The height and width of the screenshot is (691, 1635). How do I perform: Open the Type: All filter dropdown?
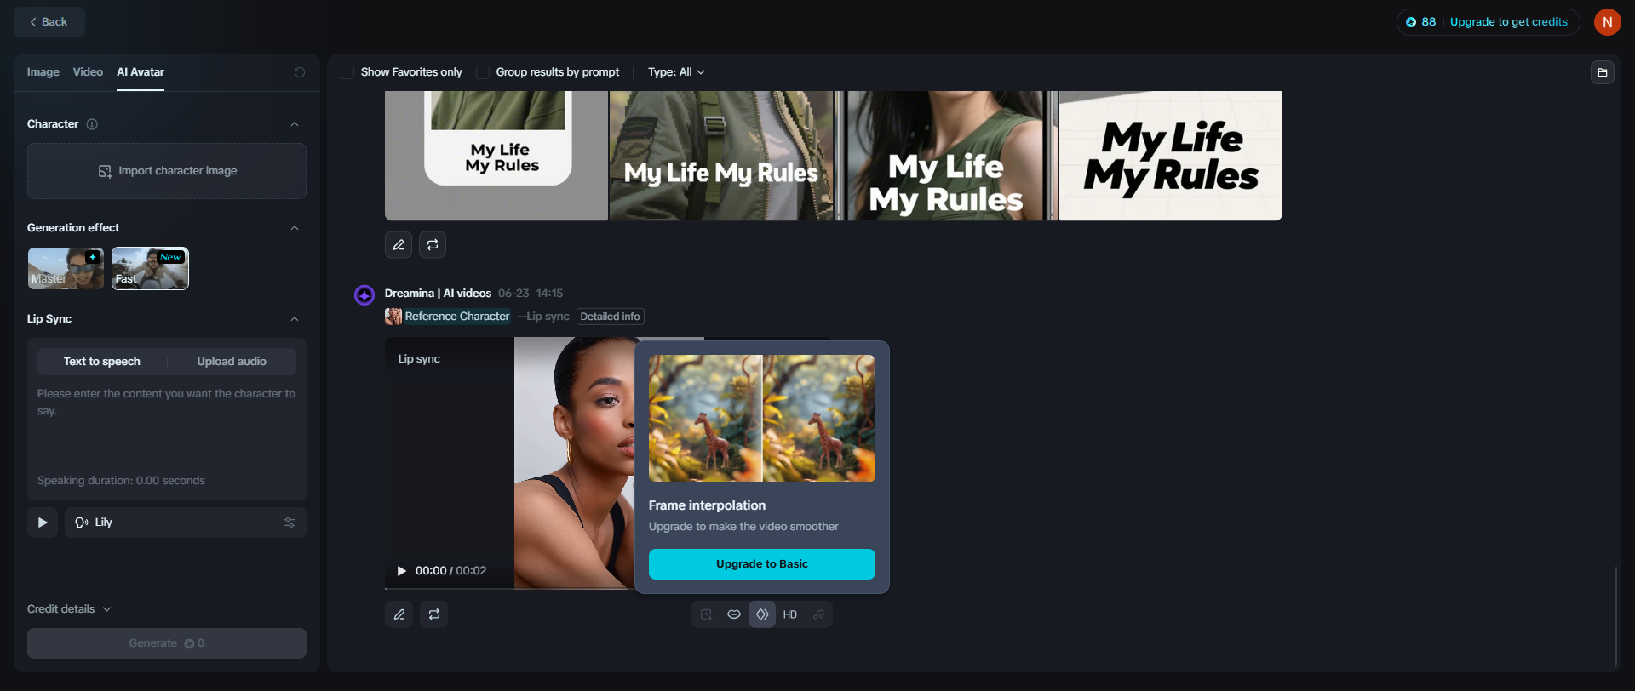pyautogui.click(x=676, y=72)
